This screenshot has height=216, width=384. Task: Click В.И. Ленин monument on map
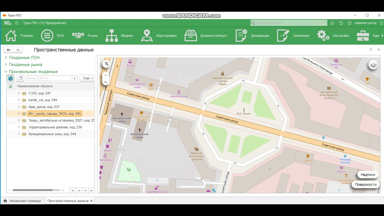tap(244, 111)
